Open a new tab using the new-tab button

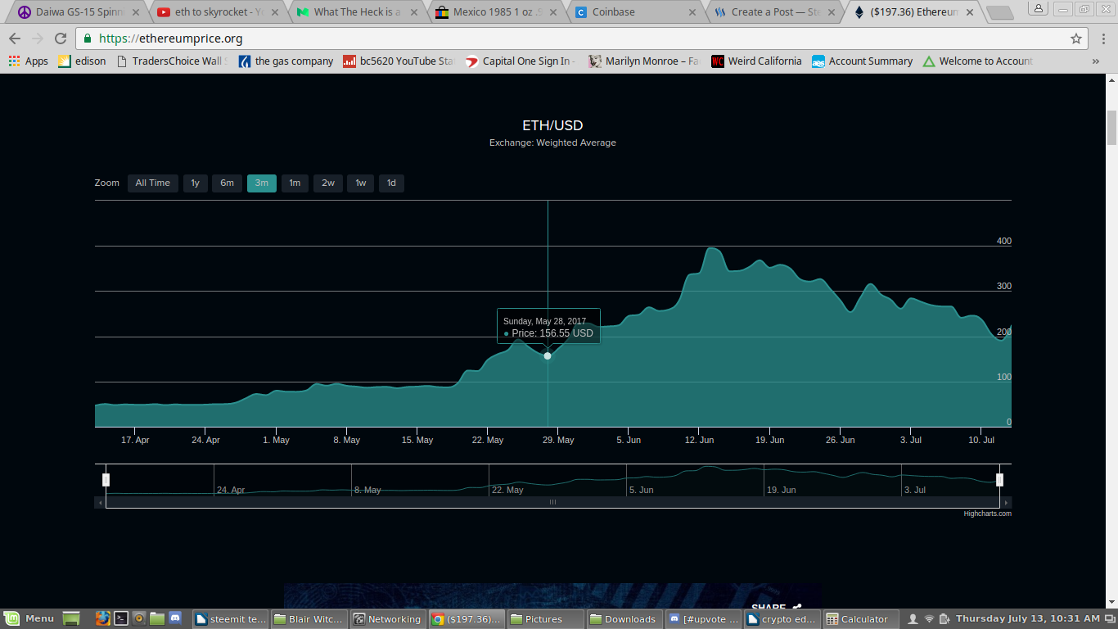click(x=999, y=13)
